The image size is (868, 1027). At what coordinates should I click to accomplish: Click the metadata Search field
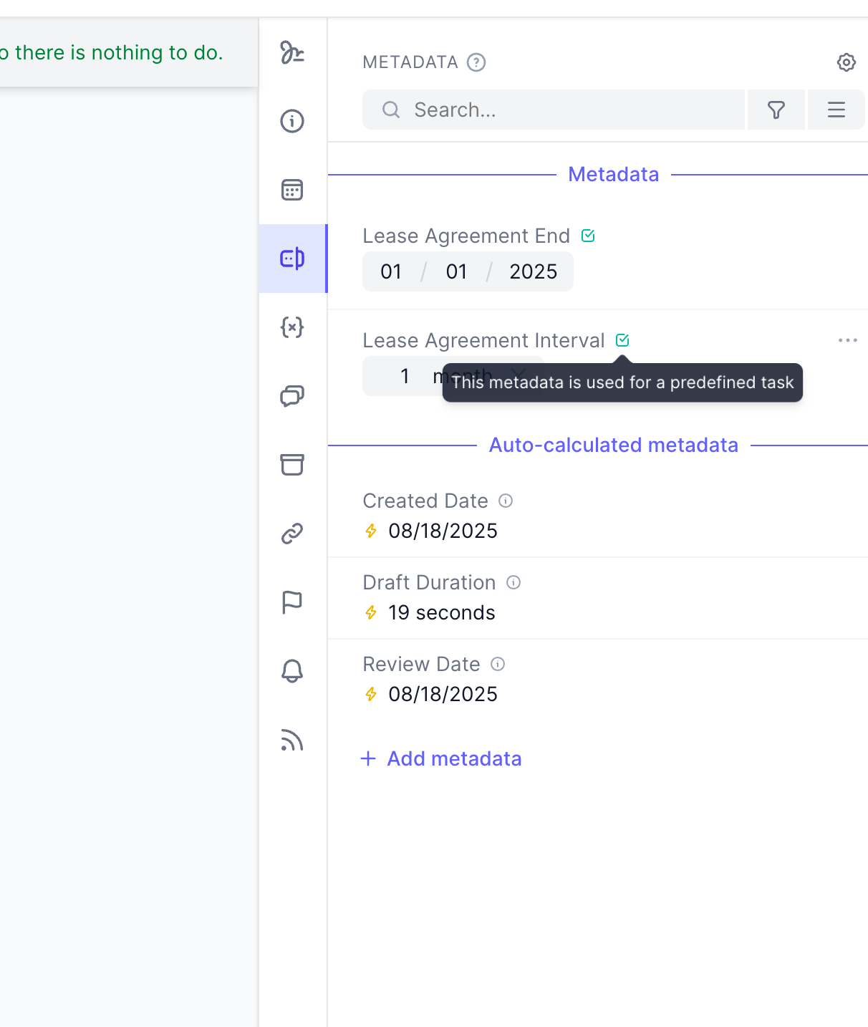[554, 110]
